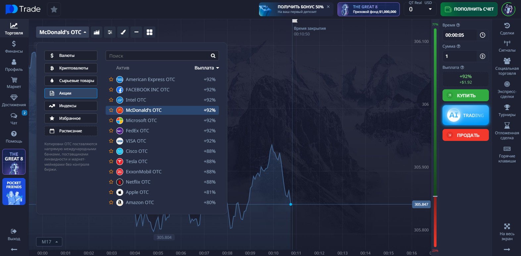Select Netflix OTC from the asset list
The width and height of the screenshot is (521, 256).
tap(162, 182)
